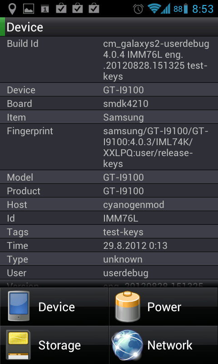Tap the image notification icon in status bar
Image resolution: width=218 pixels, height=364 pixels.
pos(29,9)
